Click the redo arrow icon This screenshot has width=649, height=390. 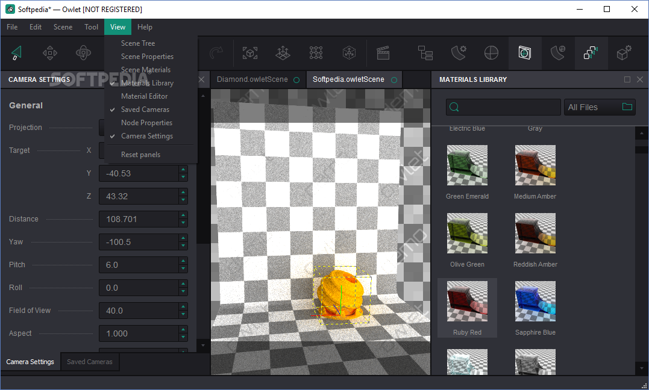click(x=216, y=53)
